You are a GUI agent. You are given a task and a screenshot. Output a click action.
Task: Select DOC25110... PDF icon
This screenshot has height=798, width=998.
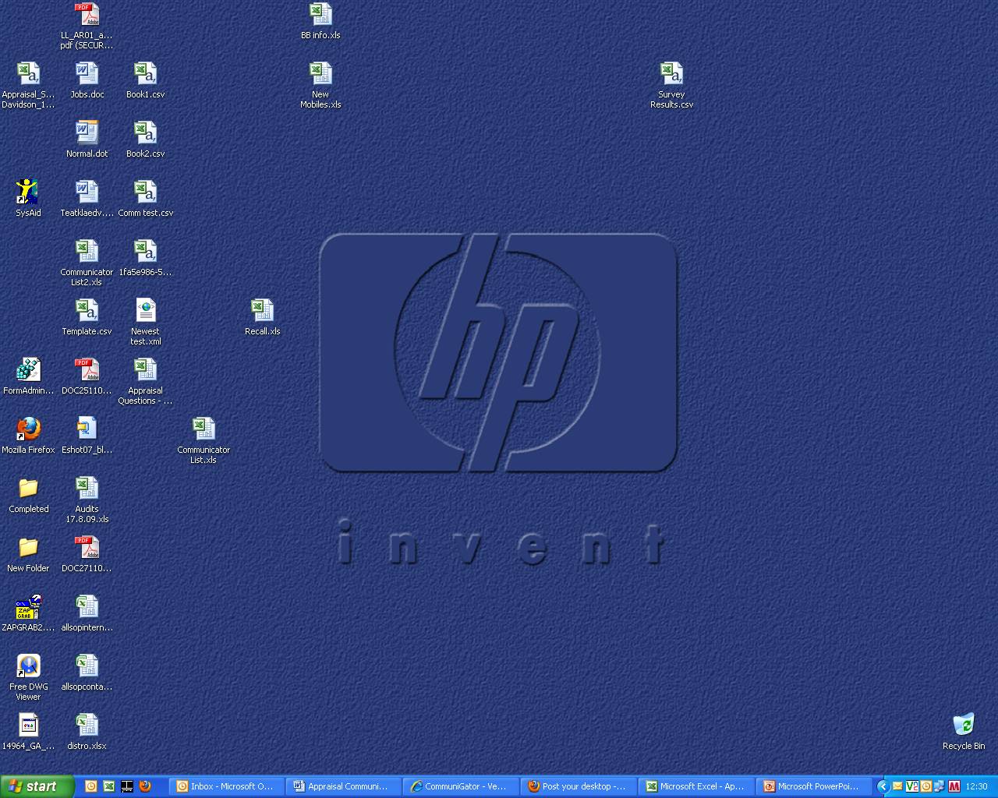[x=87, y=376]
